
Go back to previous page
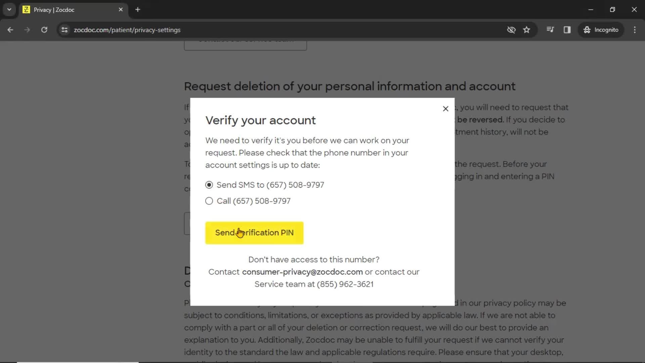coord(10,30)
